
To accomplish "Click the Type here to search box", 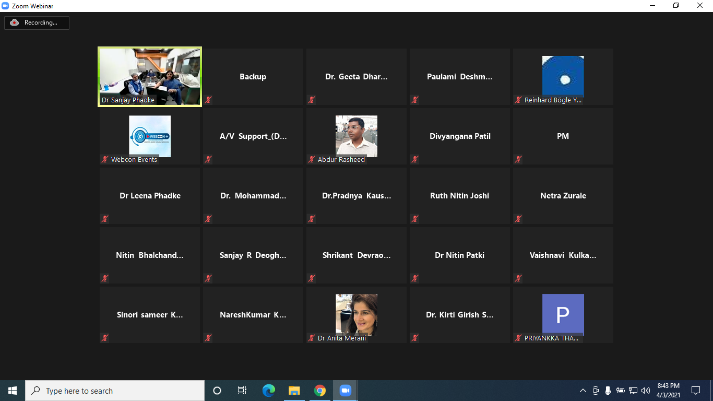I will pyautogui.click(x=115, y=391).
